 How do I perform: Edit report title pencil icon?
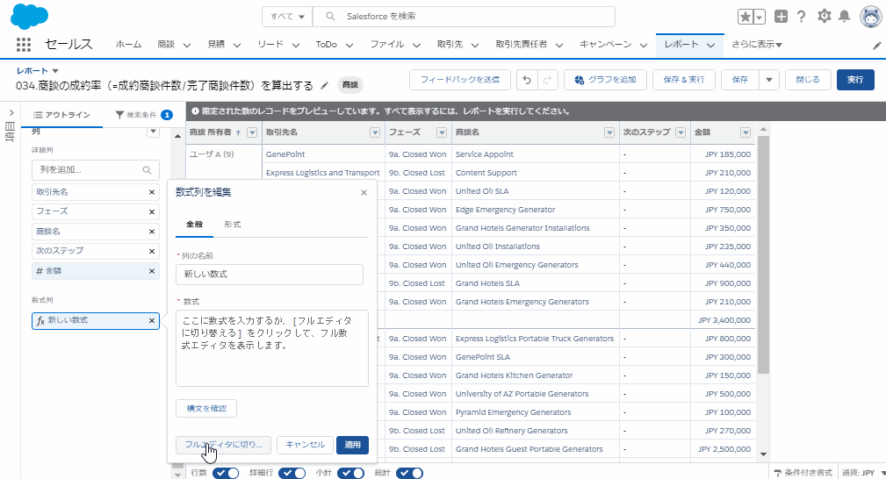pyautogui.click(x=324, y=85)
